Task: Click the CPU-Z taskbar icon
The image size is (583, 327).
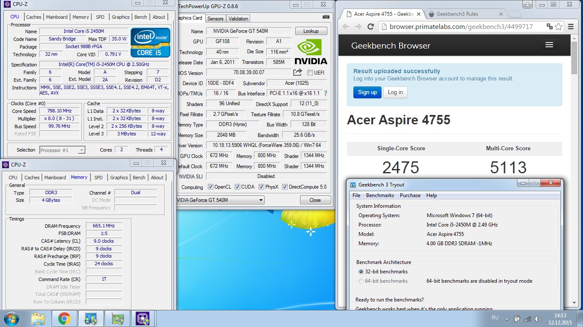Action: coord(142,318)
